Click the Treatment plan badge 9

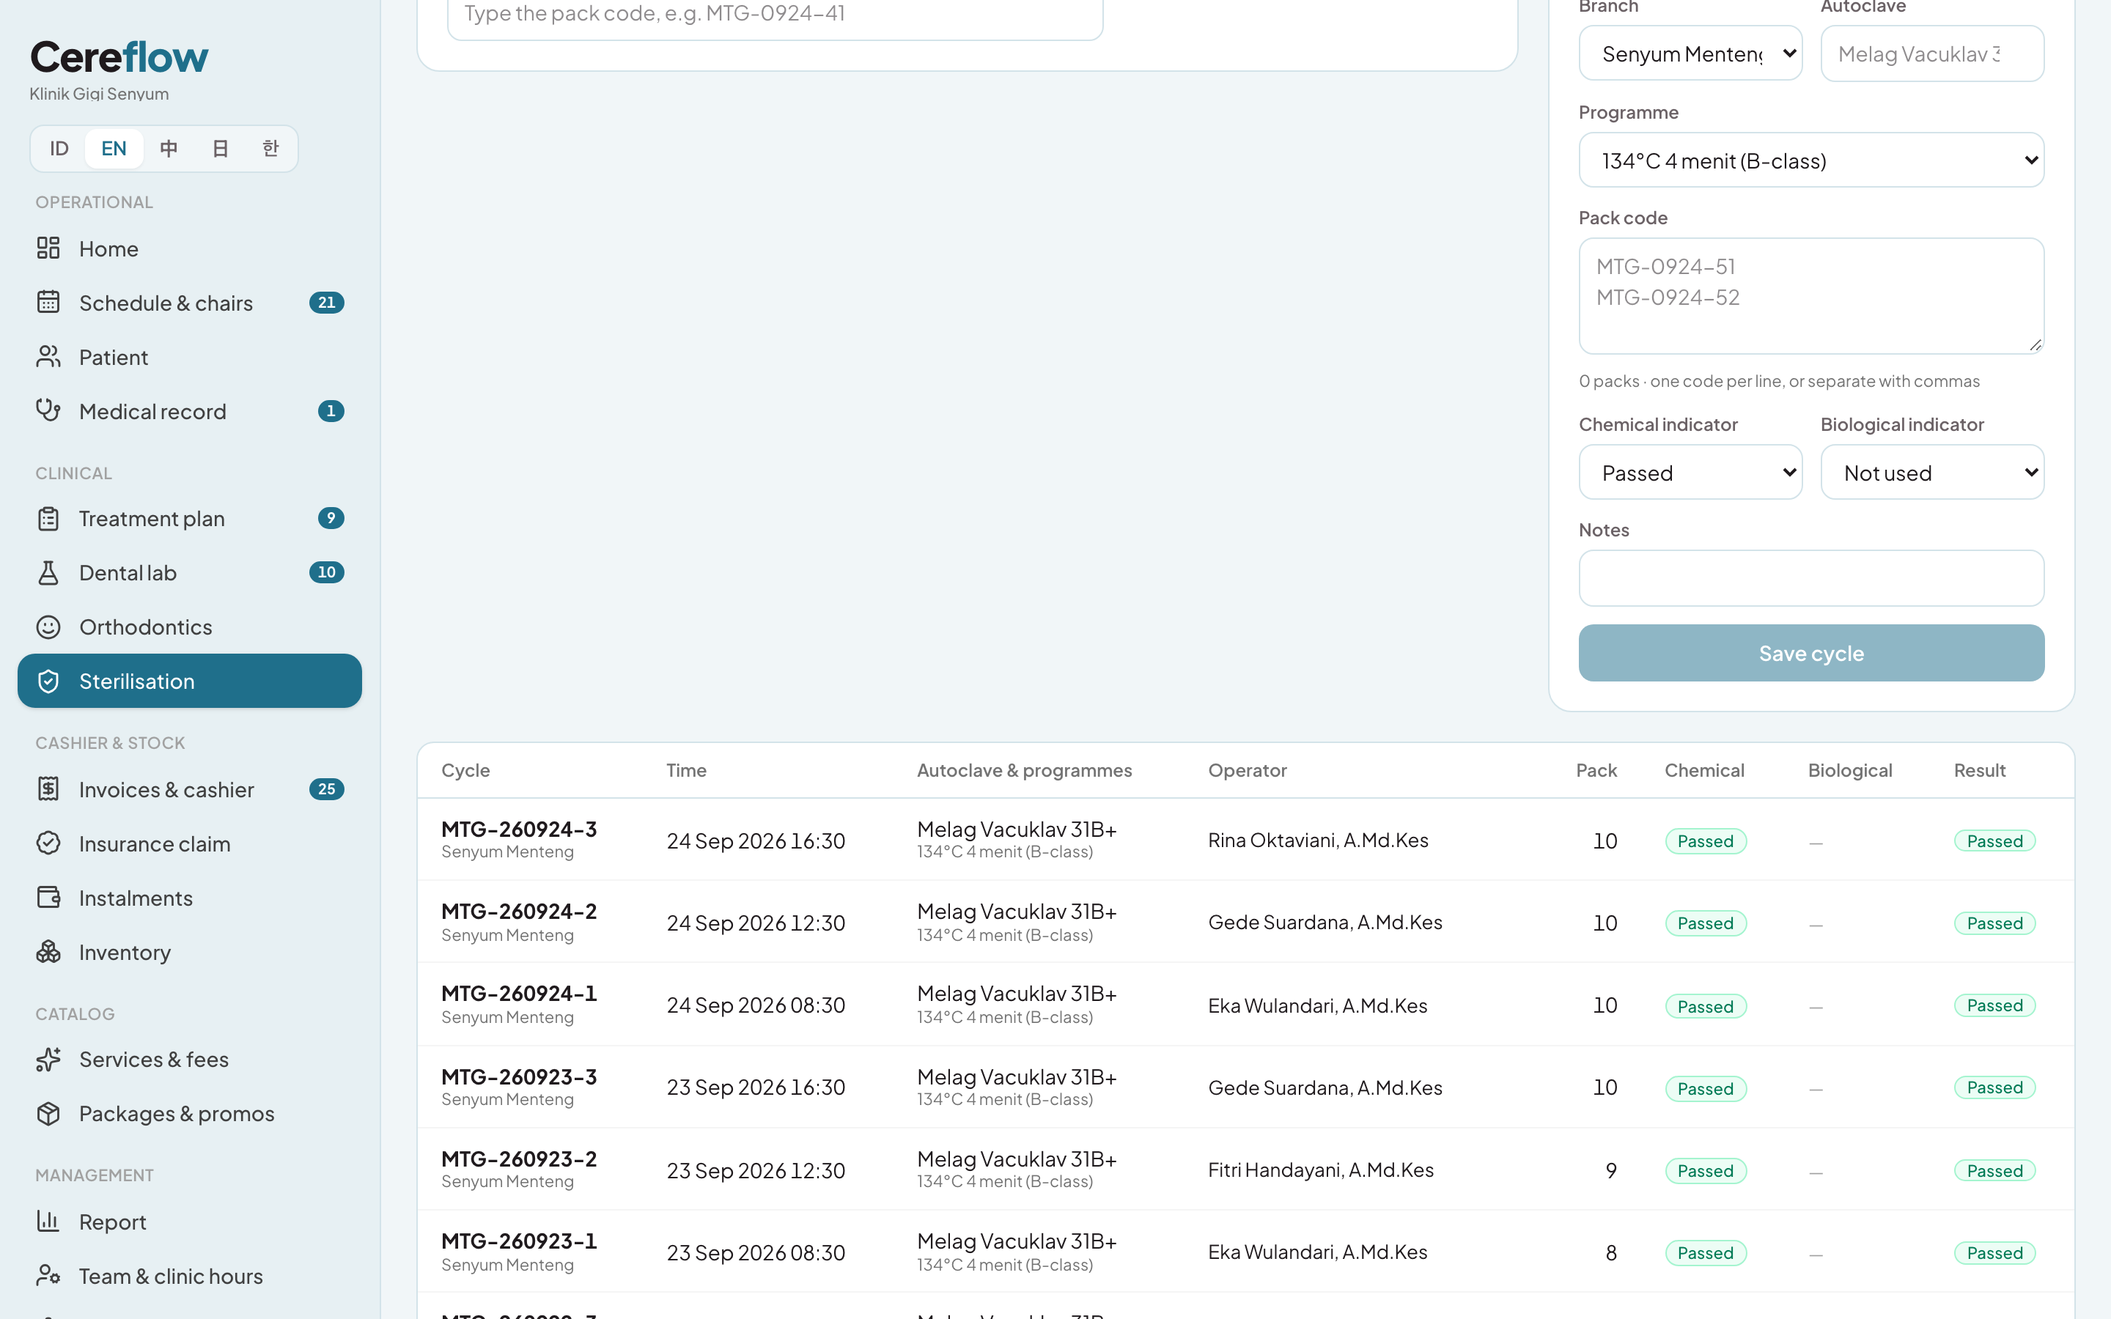tap(331, 519)
